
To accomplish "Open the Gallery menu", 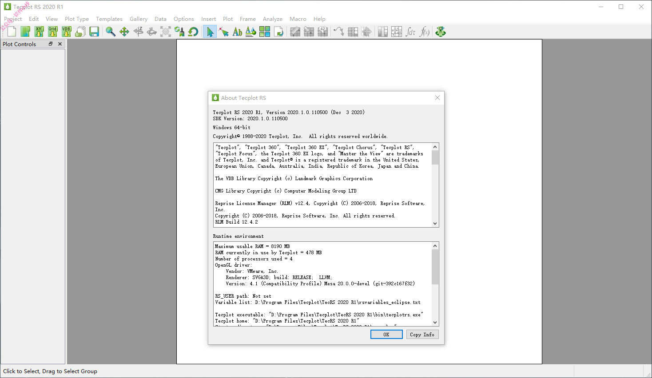I will [x=139, y=19].
